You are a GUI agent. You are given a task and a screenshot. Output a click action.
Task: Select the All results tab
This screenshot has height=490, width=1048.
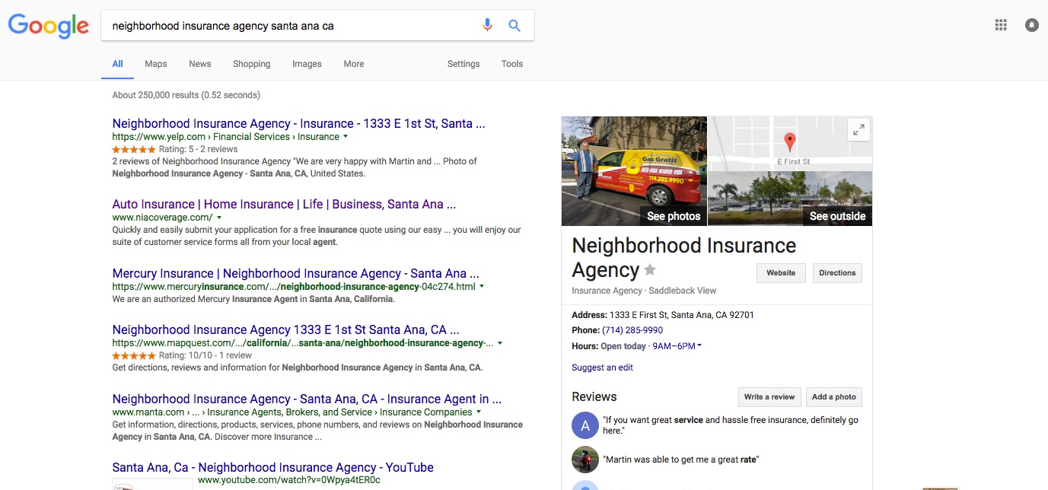[x=118, y=64]
